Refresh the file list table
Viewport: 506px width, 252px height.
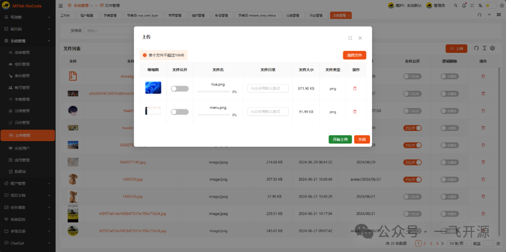[x=476, y=48]
